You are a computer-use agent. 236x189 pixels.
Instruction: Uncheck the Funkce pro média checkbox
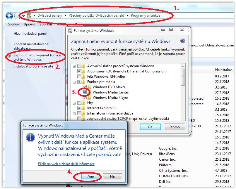[x=79, y=82]
